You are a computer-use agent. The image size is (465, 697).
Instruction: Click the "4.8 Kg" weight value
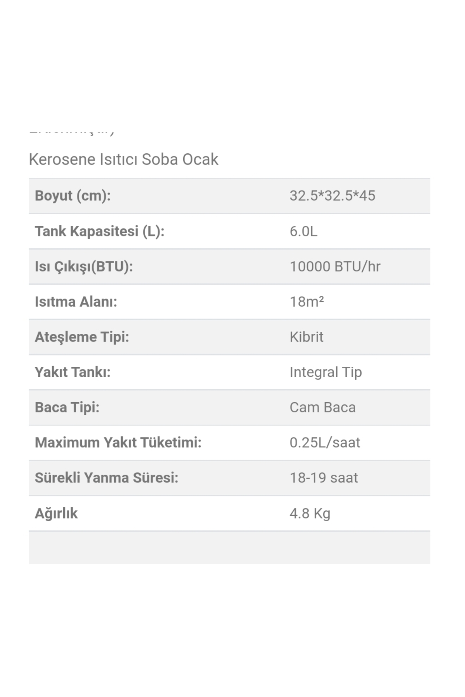click(x=310, y=513)
